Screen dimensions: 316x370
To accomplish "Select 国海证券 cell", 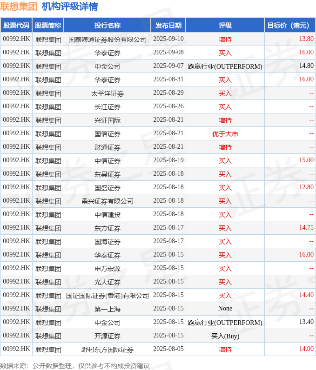I will 108,242.
